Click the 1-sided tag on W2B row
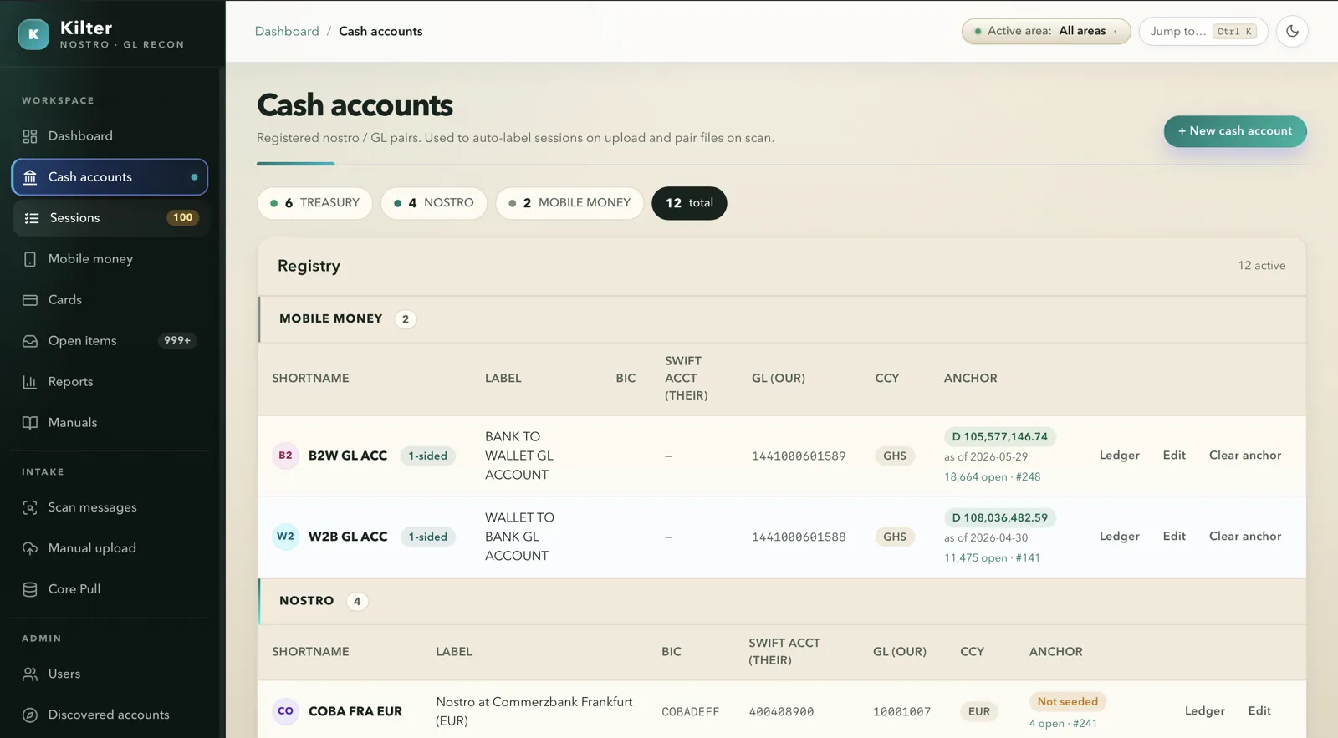Image resolution: width=1338 pixels, height=738 pixels. (427, 537)
